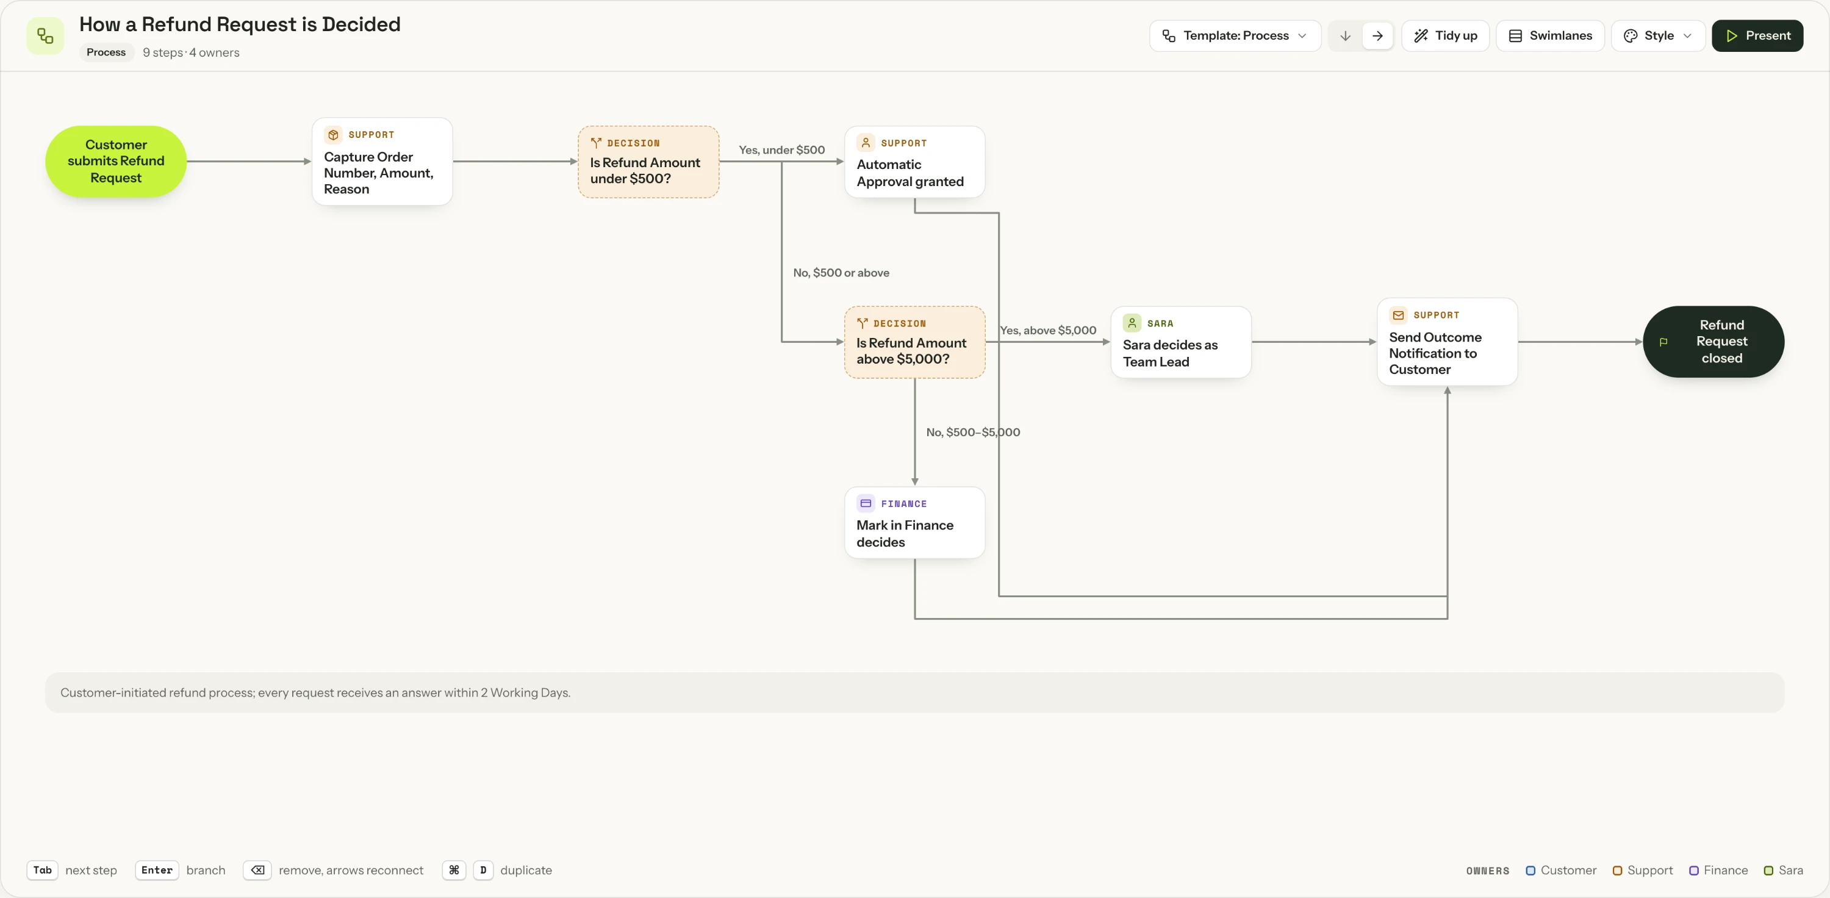Click the Tidy up magic wand button
The width and height of the screenshot is (1830, 898).
coord(1445,35)
